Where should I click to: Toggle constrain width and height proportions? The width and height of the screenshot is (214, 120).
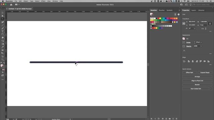pyautogui.click(x=210, y=24)
